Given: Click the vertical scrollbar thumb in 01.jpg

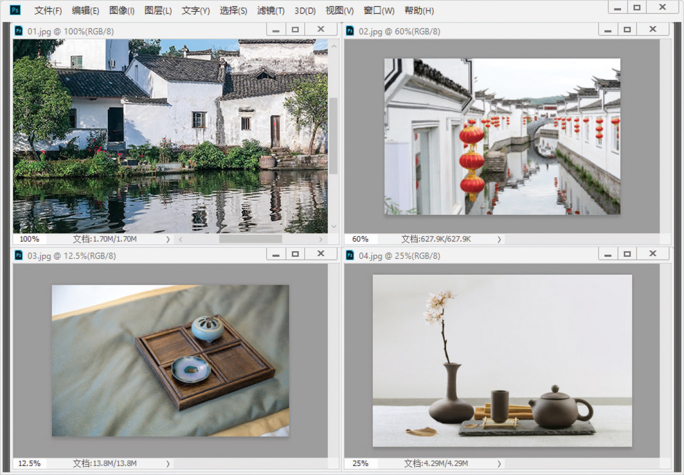Looking at the screenshot, I should (x=333, y=136).
